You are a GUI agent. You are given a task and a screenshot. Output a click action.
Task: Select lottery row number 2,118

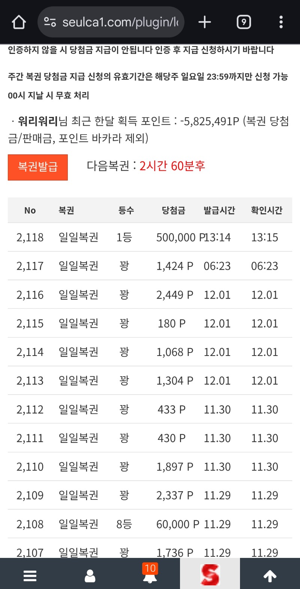pos(30,238)
